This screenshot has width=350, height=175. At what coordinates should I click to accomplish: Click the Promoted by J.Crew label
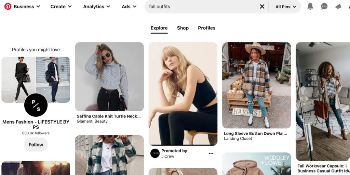point(174,153)
